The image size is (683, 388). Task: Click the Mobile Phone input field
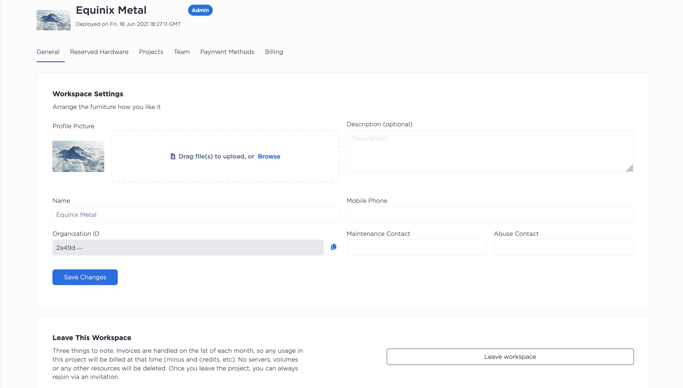(x=490, y=214)
